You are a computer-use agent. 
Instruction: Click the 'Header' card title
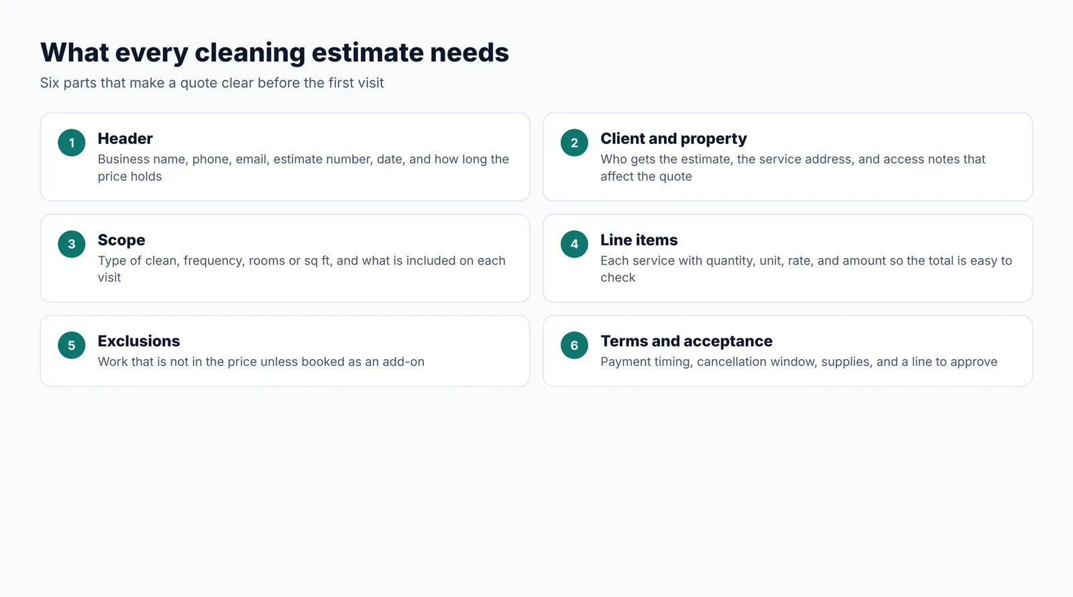tap(125, 139)
